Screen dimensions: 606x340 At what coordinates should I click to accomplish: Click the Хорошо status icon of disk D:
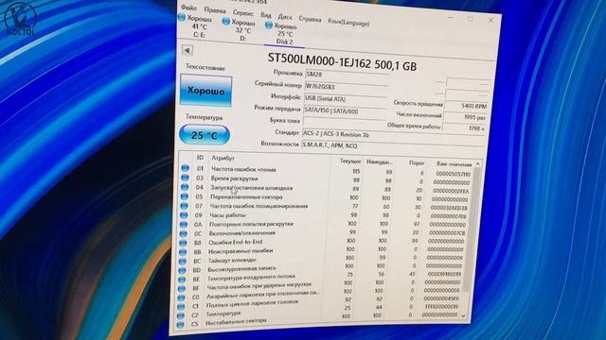(x=226, y=22)
